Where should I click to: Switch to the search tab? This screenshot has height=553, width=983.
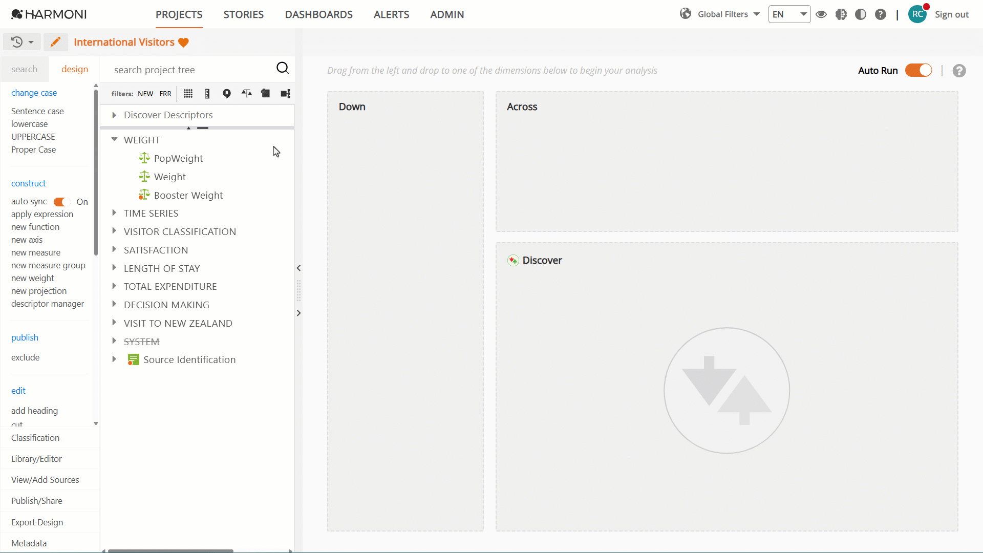point(24,69)
